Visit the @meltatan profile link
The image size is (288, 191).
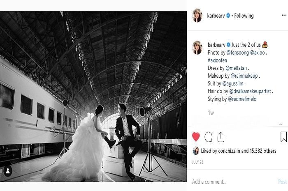click(x=236, y=68)
